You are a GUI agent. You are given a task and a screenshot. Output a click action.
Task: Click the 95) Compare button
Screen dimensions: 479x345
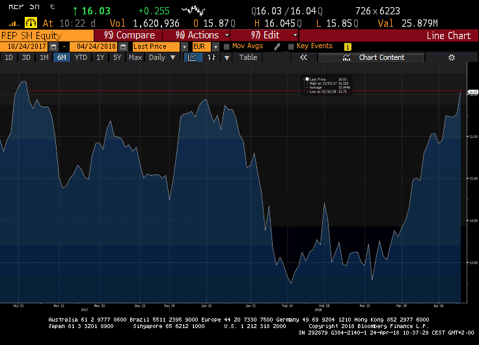pyautogui.click(x=128, y=35)
